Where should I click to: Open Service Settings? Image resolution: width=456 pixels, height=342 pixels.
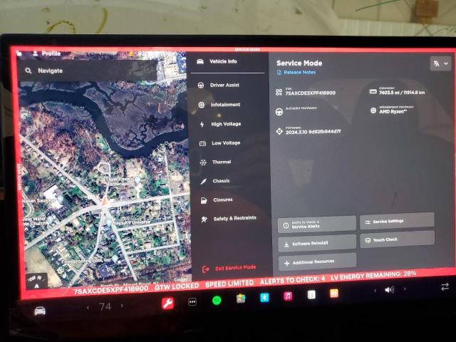click(397, 222)
